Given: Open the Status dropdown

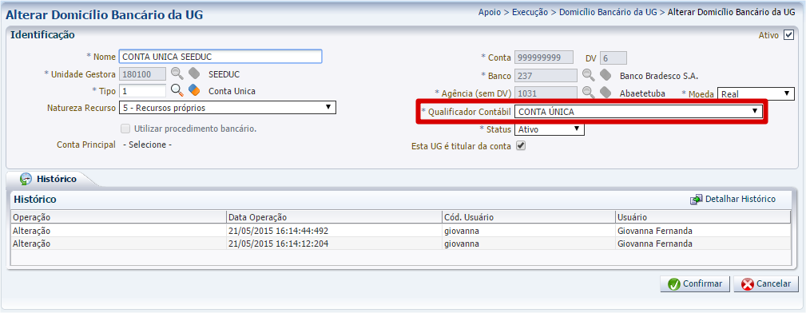Looking at the screenshot, I should click(550, 129).
